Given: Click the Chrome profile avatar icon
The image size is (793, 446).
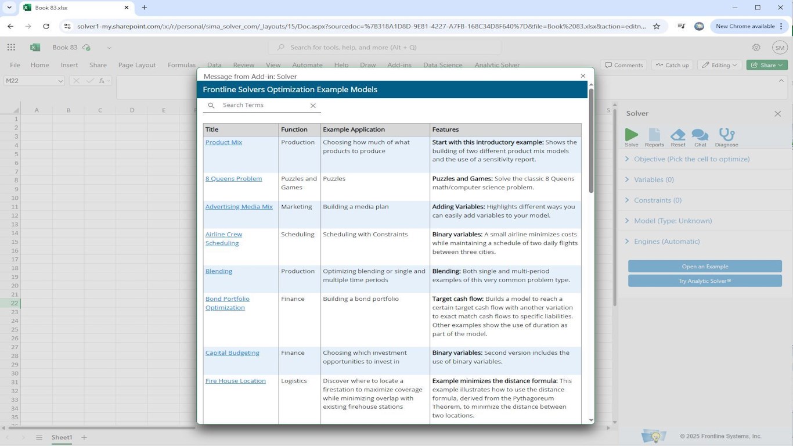Looking at the screenshot, I should click(x=699, y=26).
